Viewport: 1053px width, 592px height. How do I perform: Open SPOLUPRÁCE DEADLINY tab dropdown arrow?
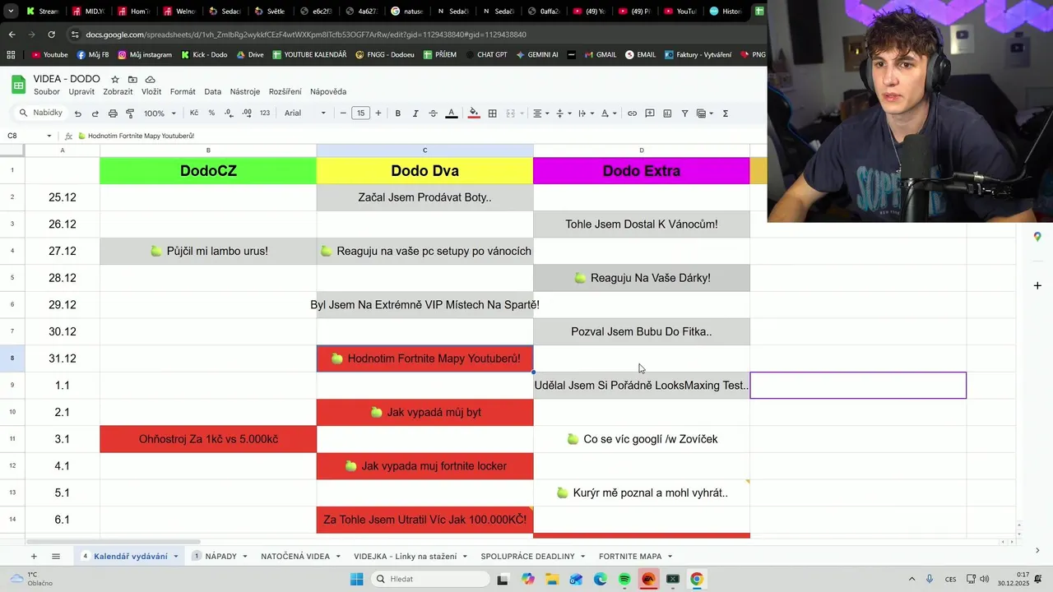[582, 557]
